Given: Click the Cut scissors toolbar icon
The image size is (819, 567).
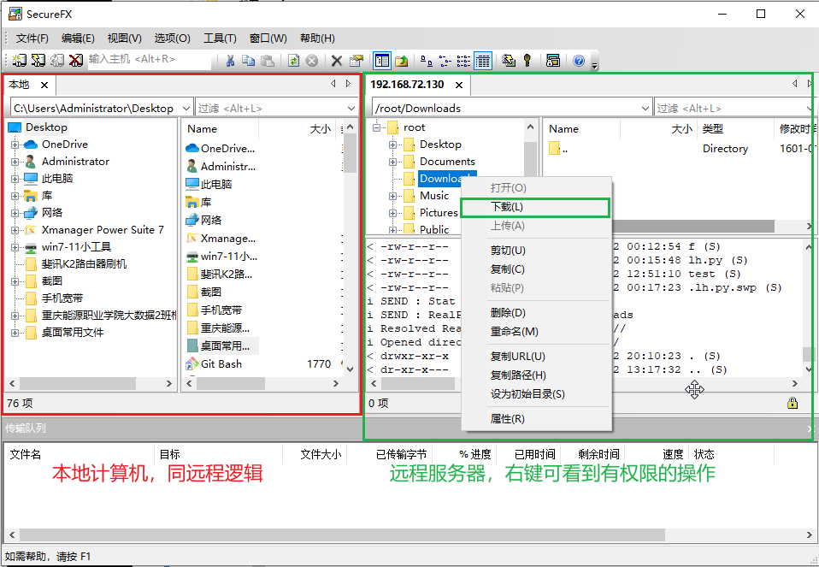Looking at the screenshot, I should (230, 61).
